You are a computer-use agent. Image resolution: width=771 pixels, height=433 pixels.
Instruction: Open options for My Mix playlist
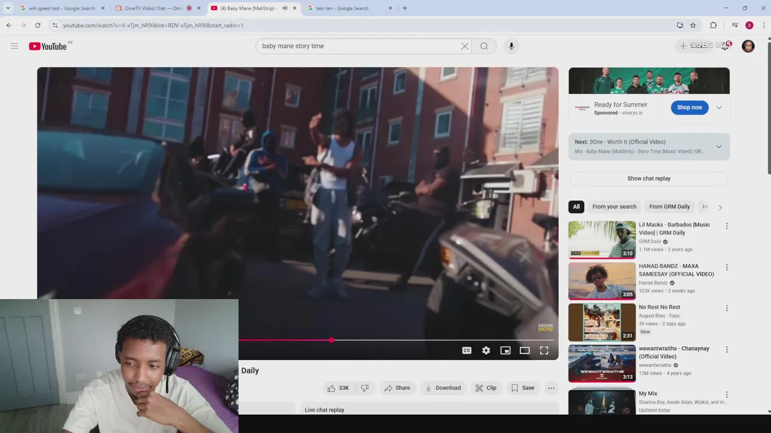[x=726, y=395]
